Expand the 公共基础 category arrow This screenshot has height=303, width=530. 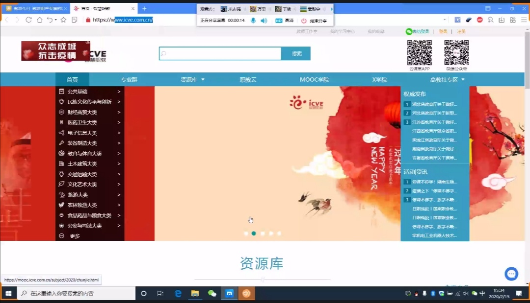point(119,92)
